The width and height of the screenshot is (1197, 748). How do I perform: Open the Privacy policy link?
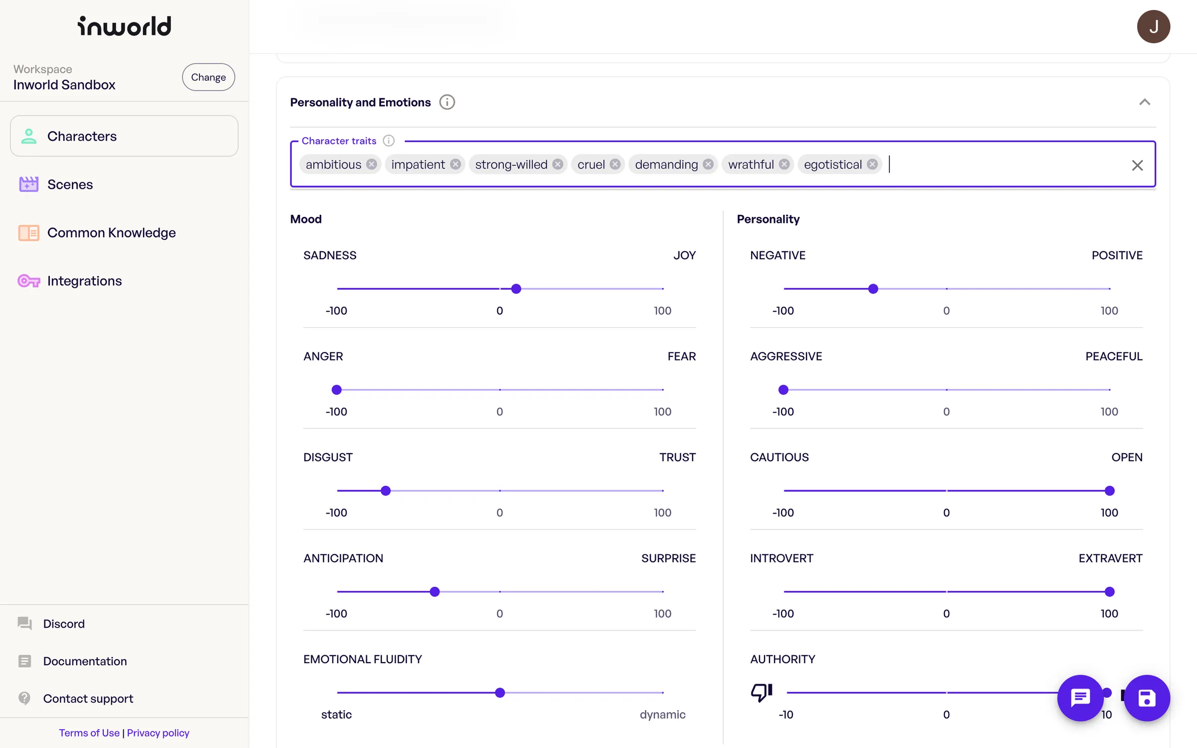158,733
